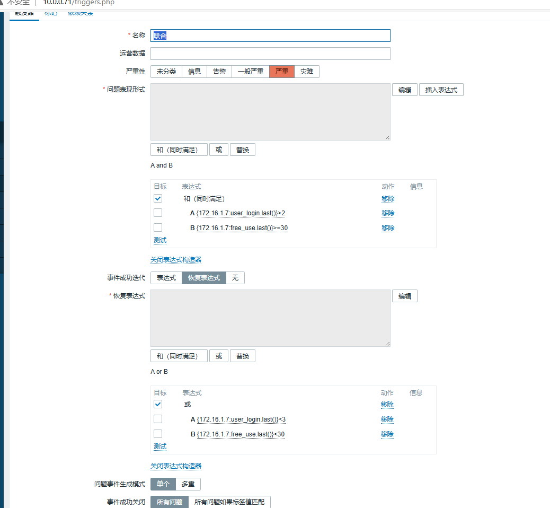Click the 名称 input field containing 联合
The width and height of the screenshot is (550, 508).
270,36
